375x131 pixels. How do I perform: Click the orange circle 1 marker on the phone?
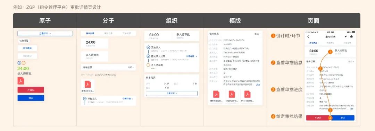(x=330, y=52)
